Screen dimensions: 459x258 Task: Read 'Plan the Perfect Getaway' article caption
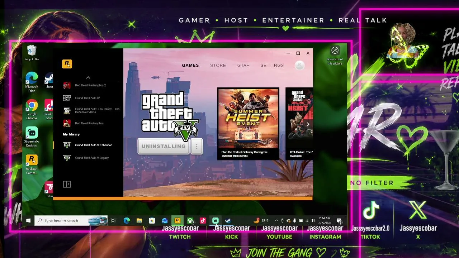(245, 154)
